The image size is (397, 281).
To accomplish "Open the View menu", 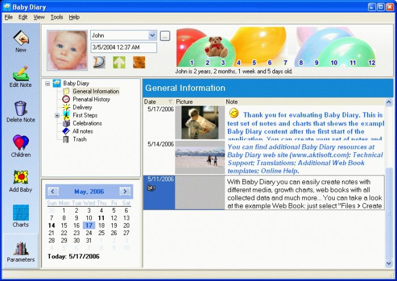I will [x=39, y=17].
